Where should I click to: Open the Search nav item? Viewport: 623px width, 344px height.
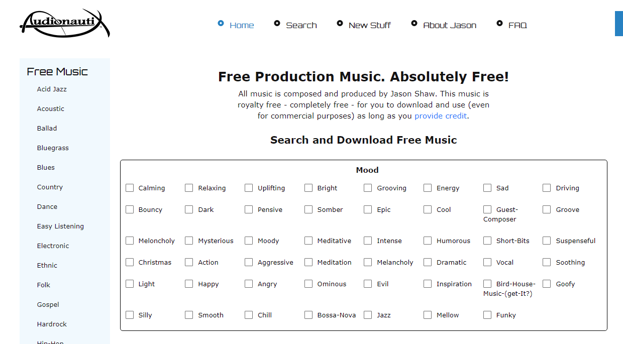[301, 25]
